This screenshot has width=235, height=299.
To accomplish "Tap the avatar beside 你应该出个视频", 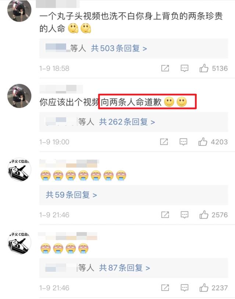I will (19, 96).
